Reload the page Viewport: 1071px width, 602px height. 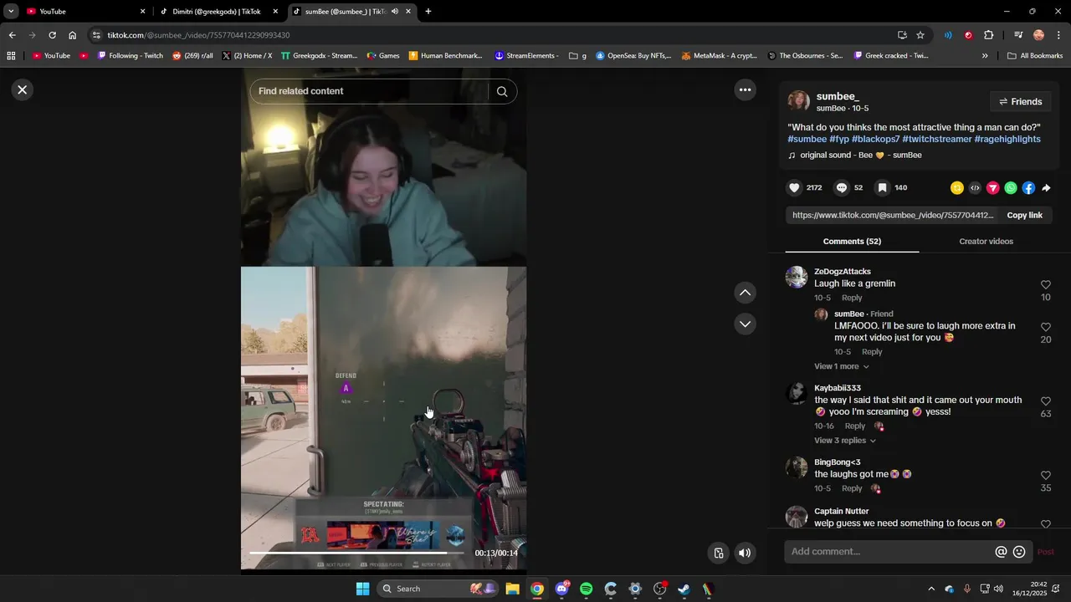coord(52,35)
